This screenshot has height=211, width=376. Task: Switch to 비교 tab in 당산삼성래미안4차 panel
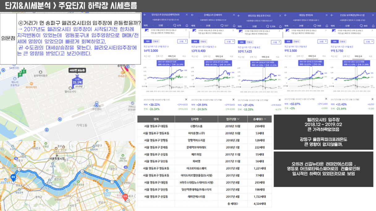coord(184,56)
